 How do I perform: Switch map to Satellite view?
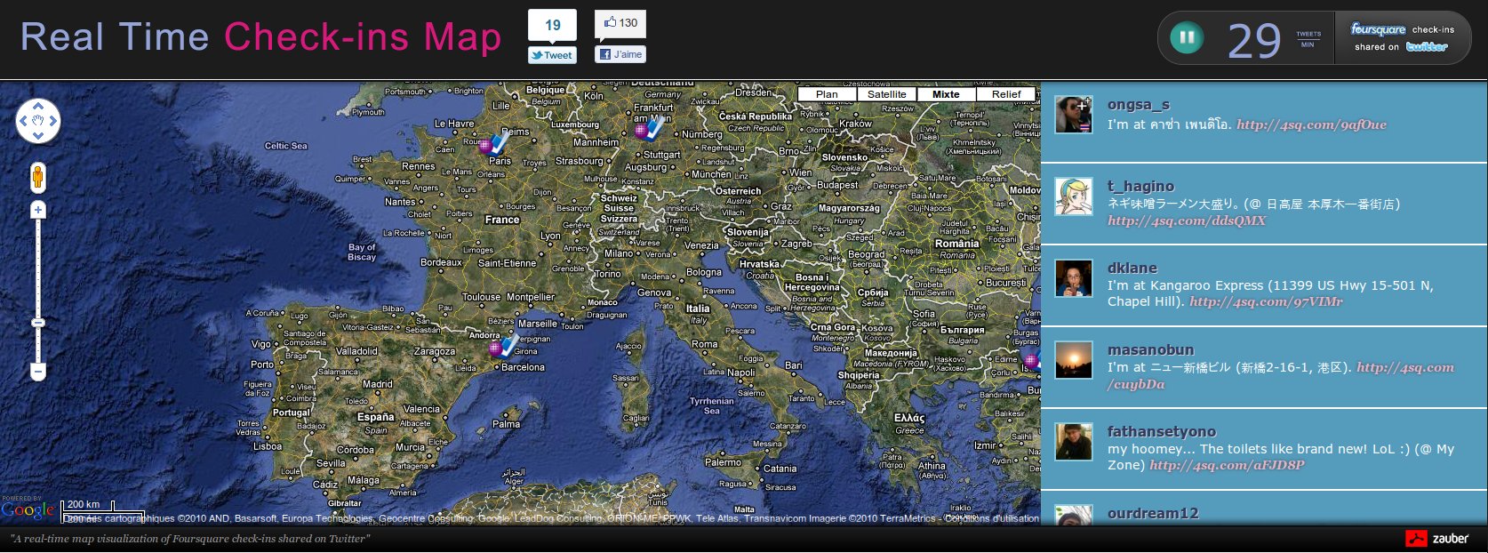point(886,94)
